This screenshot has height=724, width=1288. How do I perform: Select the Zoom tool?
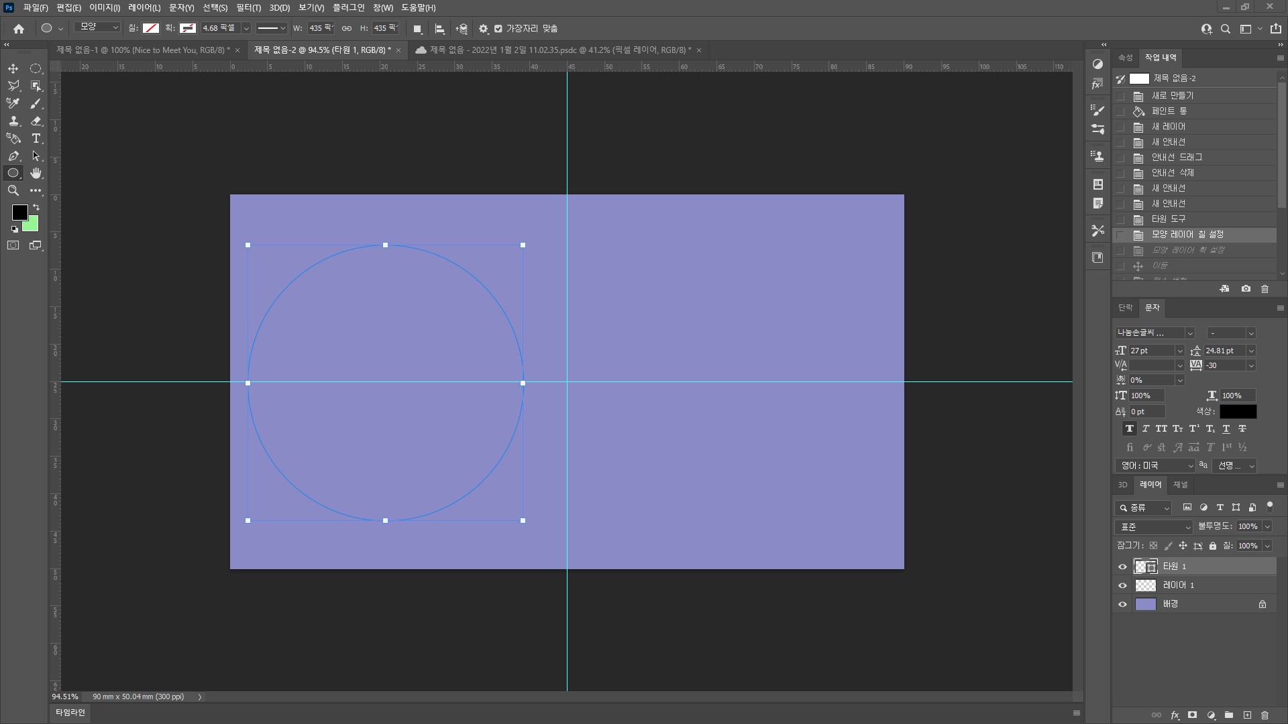click(13, 190)
